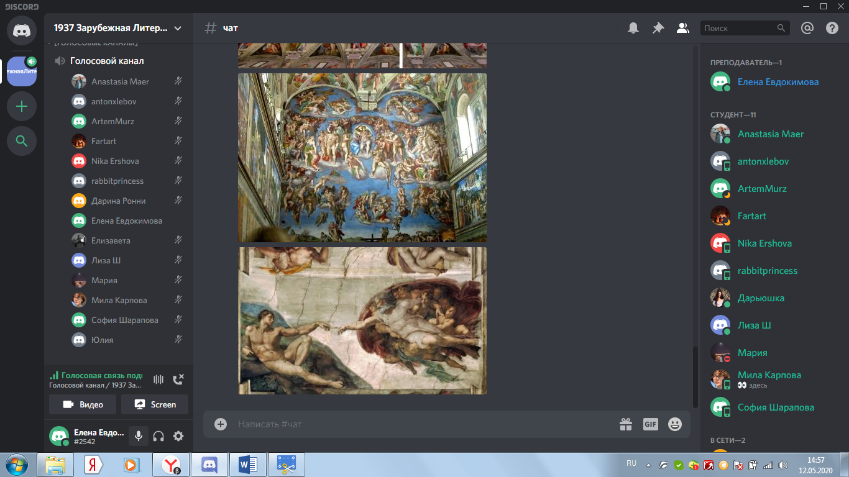Toggle microphone mute
This screenshot has height=477, width=849.
click(x=139, y=436)
